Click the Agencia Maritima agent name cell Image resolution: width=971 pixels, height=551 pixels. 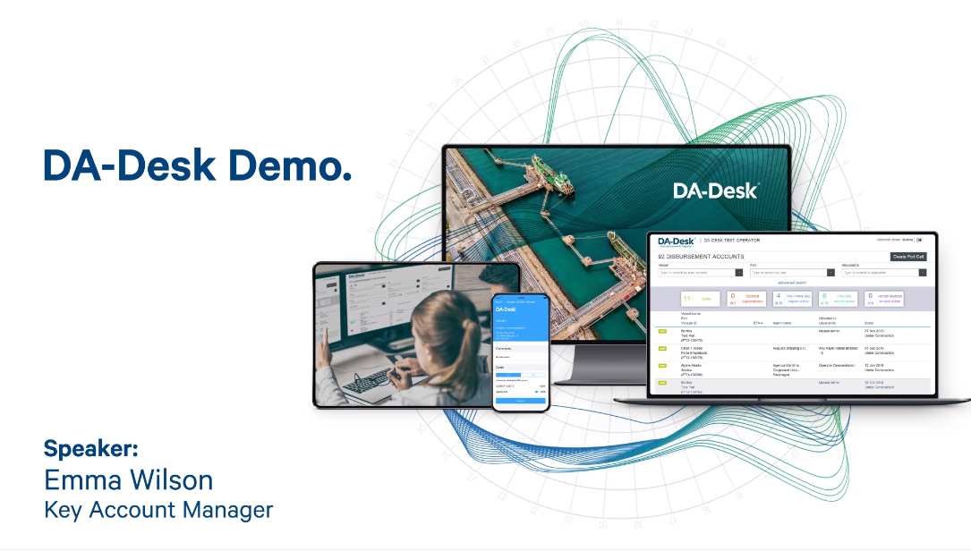(786, 369)
